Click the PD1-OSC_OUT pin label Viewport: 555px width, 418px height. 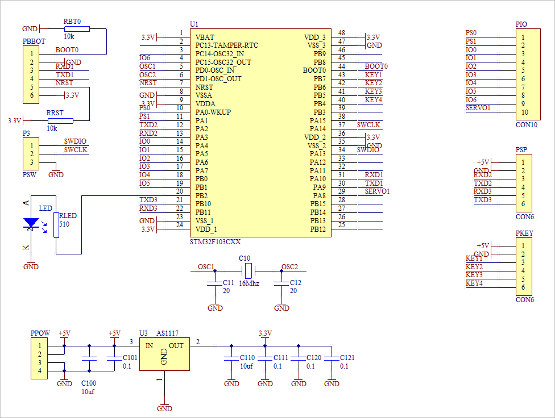(x=218, y=78)
